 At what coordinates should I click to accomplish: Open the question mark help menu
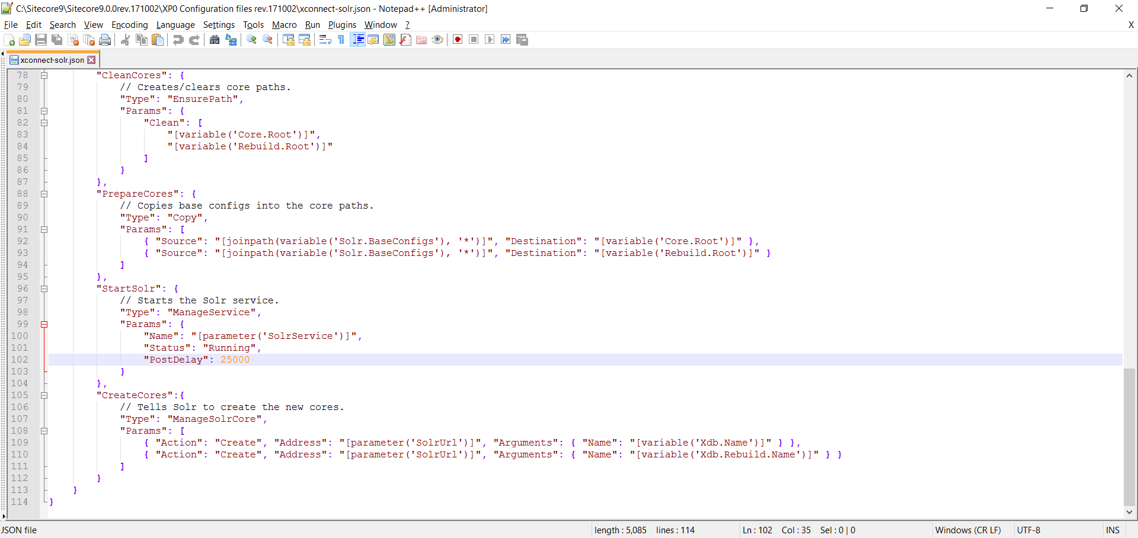coord(408,25)
